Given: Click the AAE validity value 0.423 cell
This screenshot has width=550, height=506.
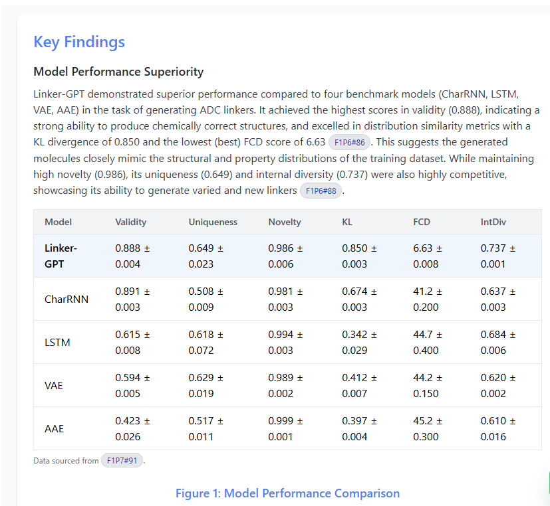Looking at the screenshot, I should click(132, 428).
